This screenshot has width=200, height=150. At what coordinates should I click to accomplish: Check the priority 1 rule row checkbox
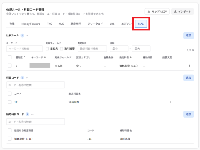pos(10,66)
